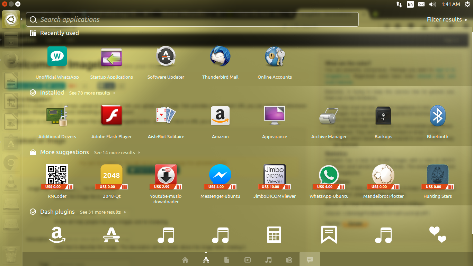Image resolution: width=473 pixels, height=266 pixels.
Task: Expand See 14 more results
Action: pyautogui.click(x=117, y=152)
